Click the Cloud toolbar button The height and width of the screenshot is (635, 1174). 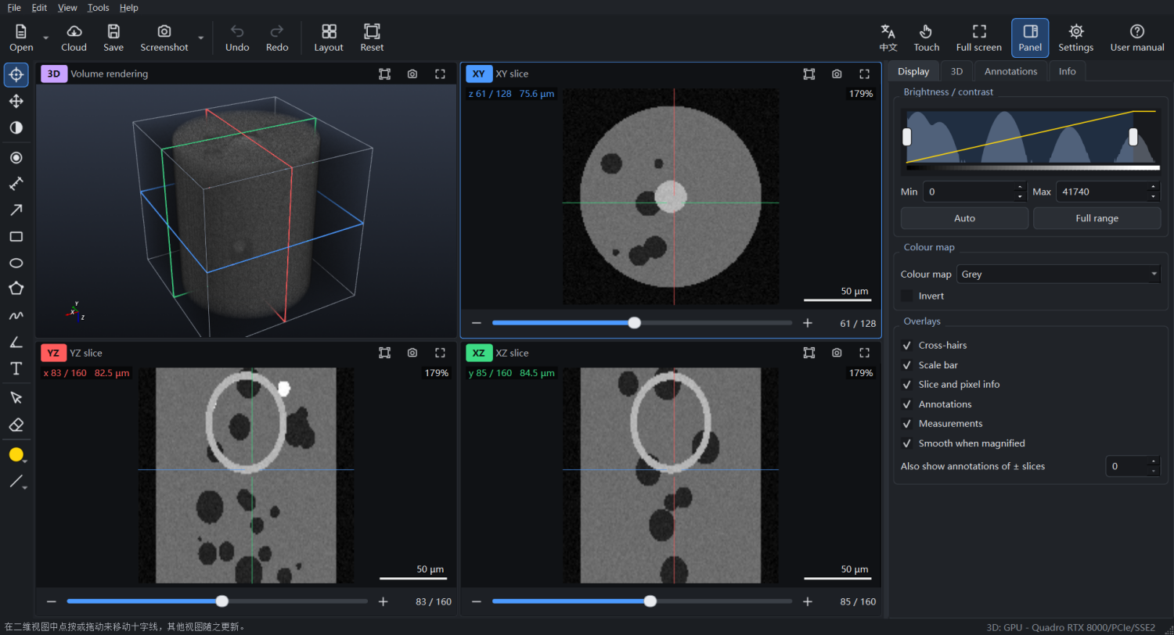pos(74,38)
